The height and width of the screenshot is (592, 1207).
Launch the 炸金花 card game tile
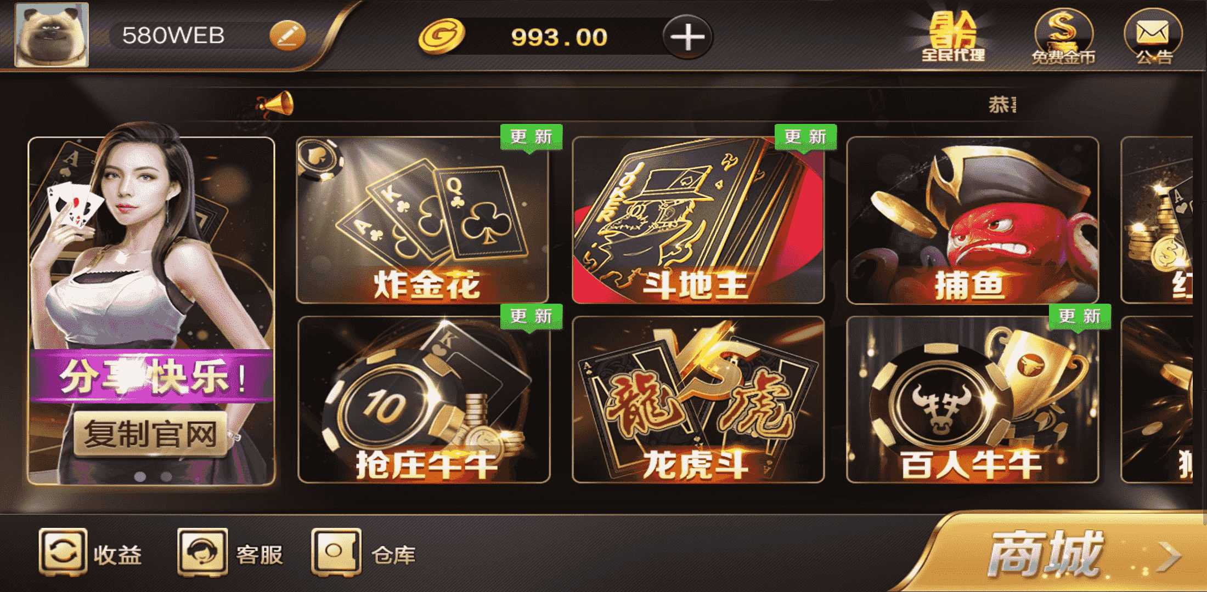pos(422,220)
